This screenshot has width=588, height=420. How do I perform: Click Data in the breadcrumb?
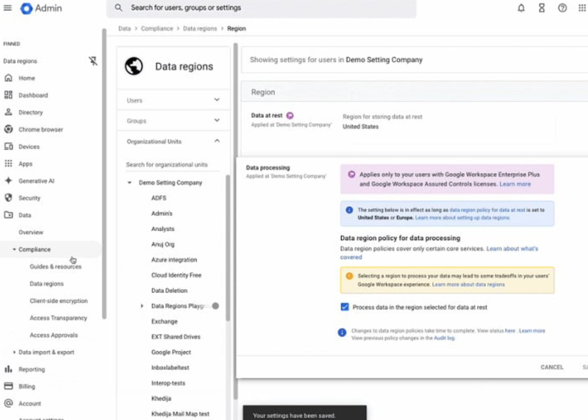124,28
